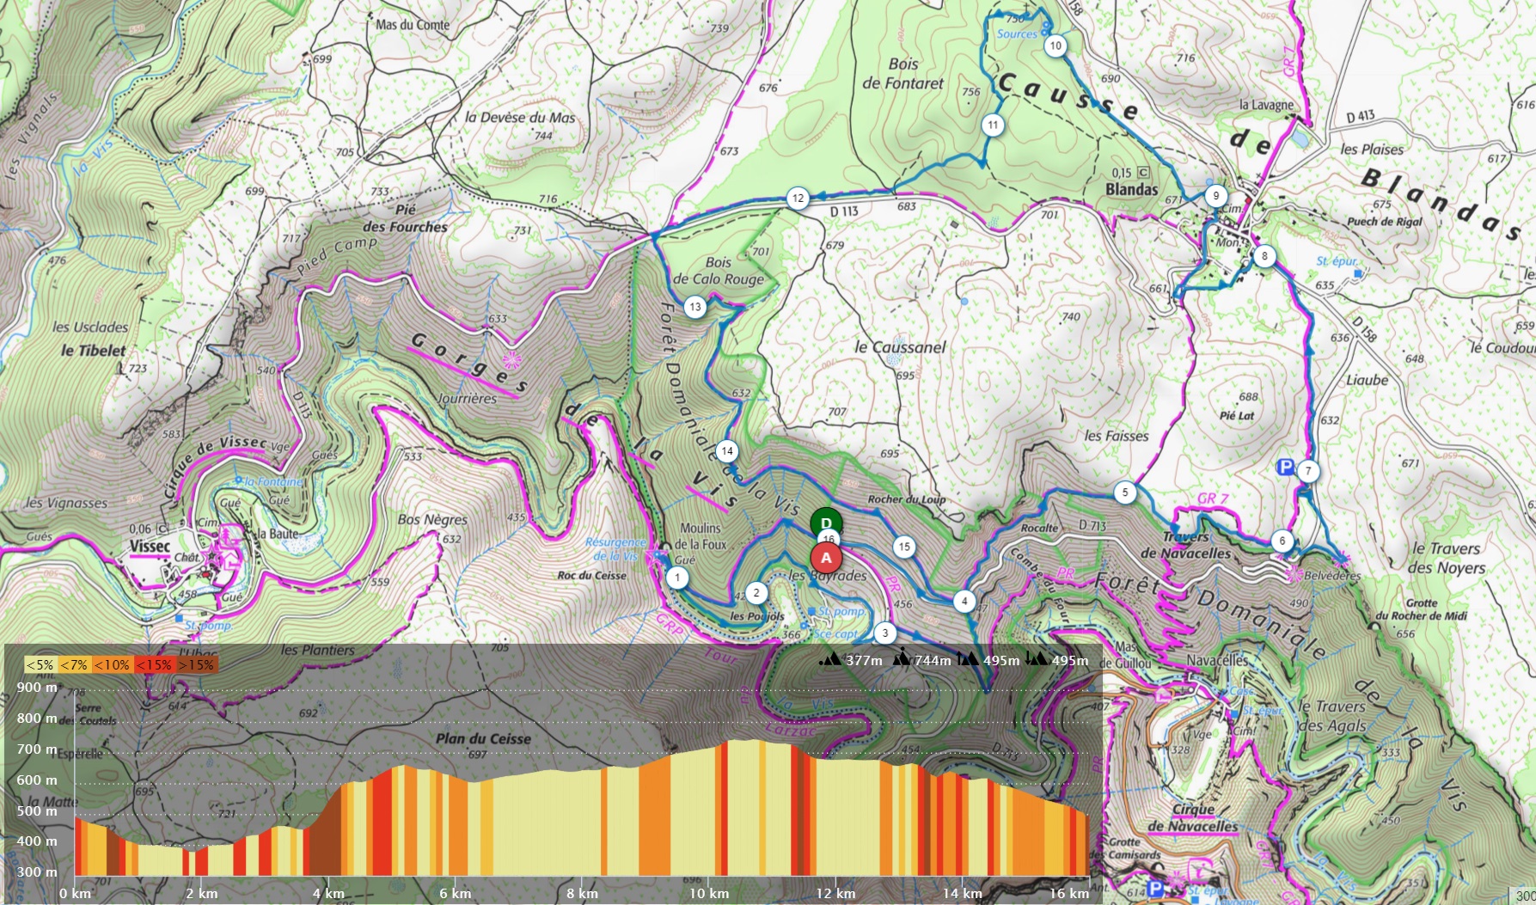Click the red A arrival marker

(826, 557)
